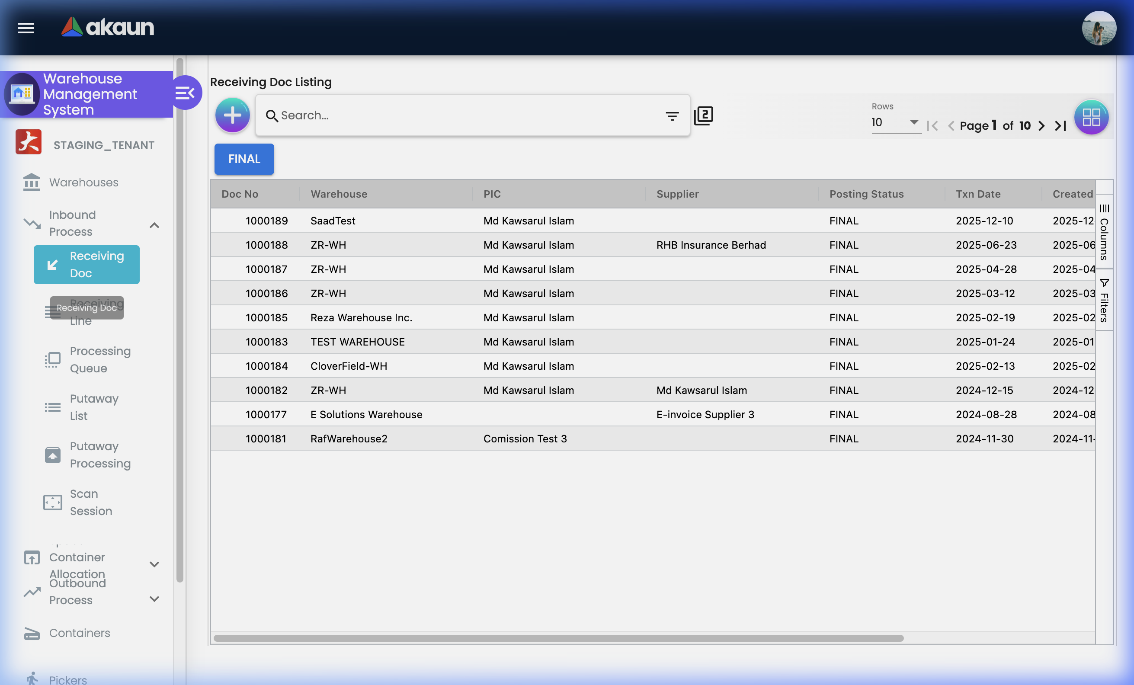The width and height of the screenshot is (1134, 685).
Task: Open the Processing Queue sidebar icon
Action: click(x=52, y=359)
